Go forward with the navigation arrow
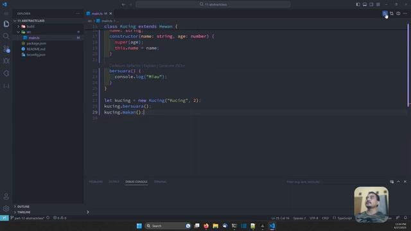411x231 pixels. pyautogui.click(x=130, y=4)
